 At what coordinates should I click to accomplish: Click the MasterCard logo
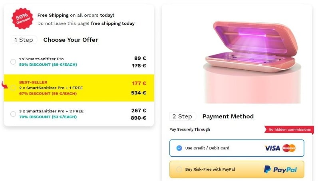[x=289, y=148]
